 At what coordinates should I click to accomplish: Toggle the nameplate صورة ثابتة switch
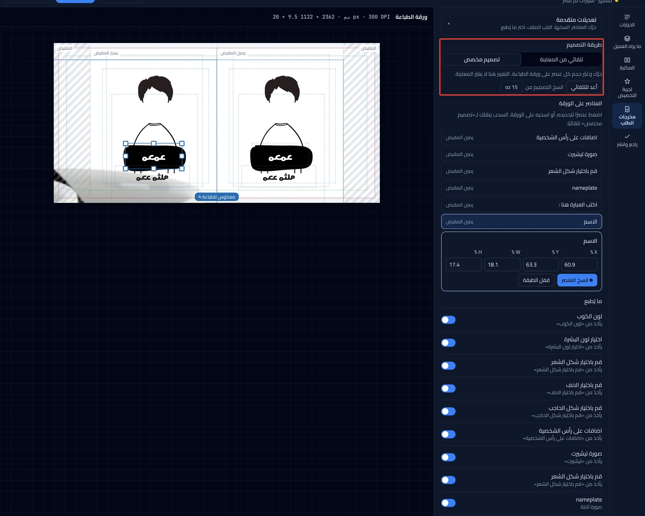(x=448, y=503)
